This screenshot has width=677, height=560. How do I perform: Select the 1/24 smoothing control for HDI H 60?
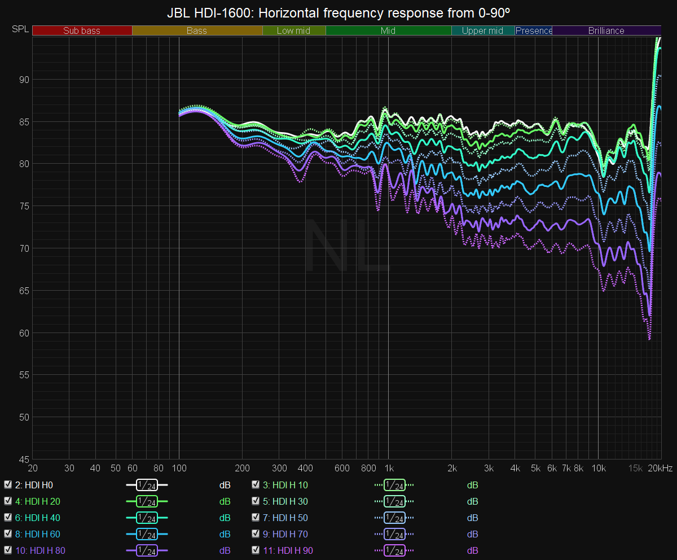[147, 534]
